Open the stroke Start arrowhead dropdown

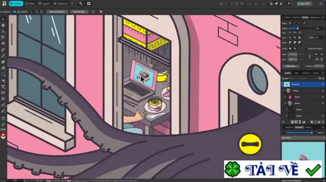(x=292, y=55)
